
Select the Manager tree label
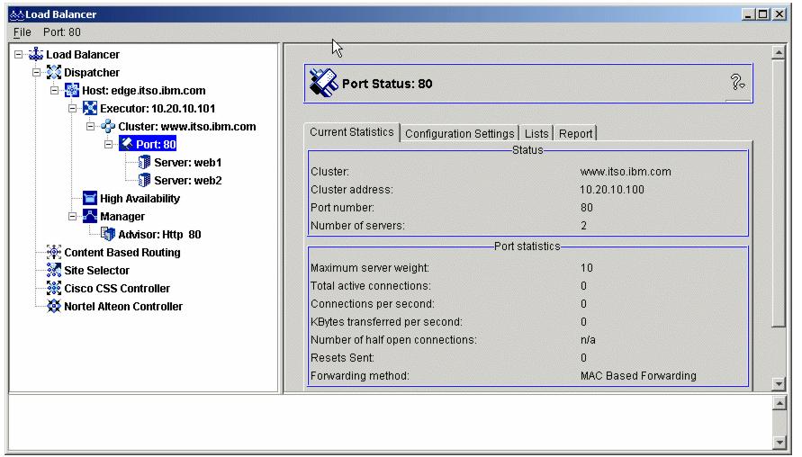[x=122, y=216]
